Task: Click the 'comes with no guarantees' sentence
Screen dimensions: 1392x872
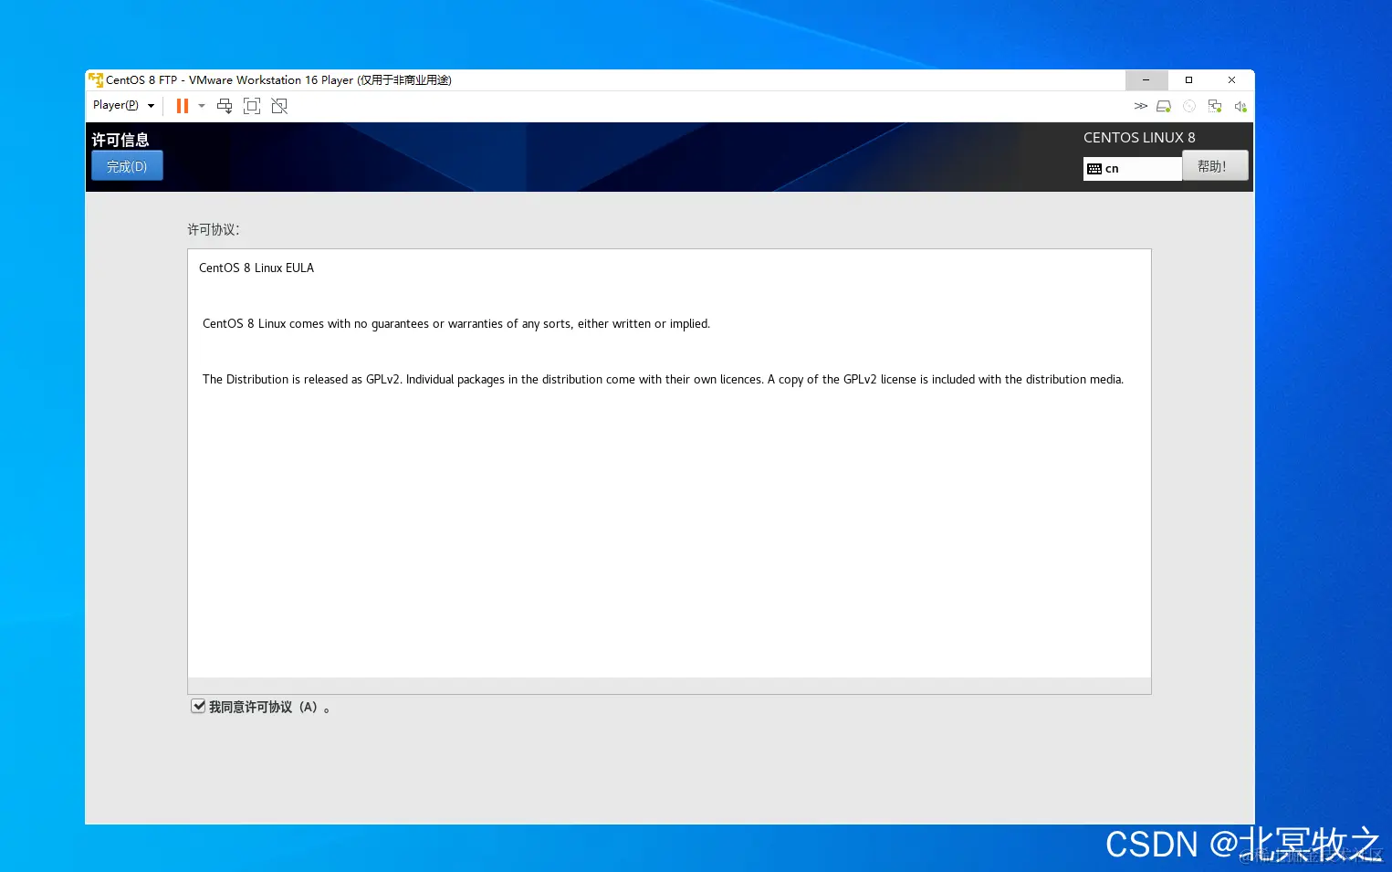Action: (x=456, y=323)
